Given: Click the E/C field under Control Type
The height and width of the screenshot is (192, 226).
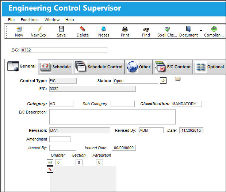Looking at the screenshot, I should click(92, 89).
